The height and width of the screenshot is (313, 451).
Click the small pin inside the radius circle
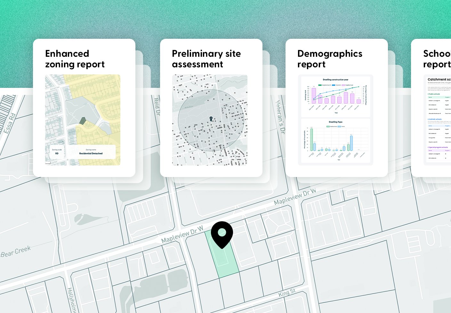pyautogui.click(x=211, y=119)
